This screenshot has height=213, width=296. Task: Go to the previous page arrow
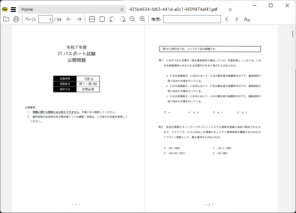69,19
